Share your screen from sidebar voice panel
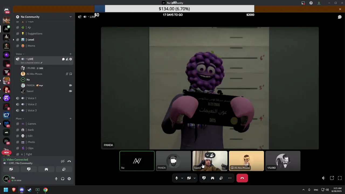The image size is (345, 194). tap(29, 169)
